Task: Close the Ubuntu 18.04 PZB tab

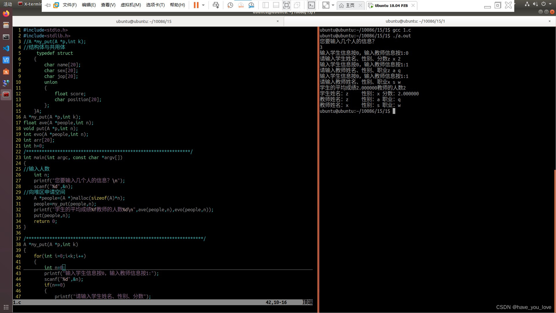Action: click(x=413, y=6)
